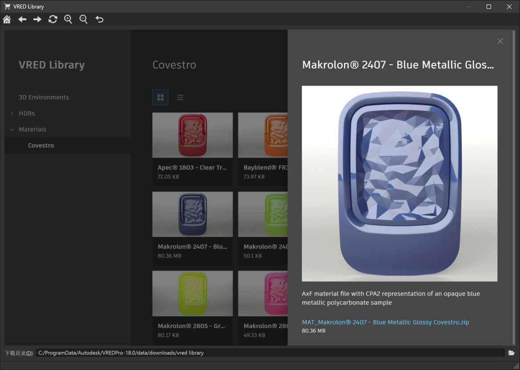The height and width of the screenshot is (370, 520).
Task: Close the Makrolon 2407 detail panel
Action: coord(500,41)
